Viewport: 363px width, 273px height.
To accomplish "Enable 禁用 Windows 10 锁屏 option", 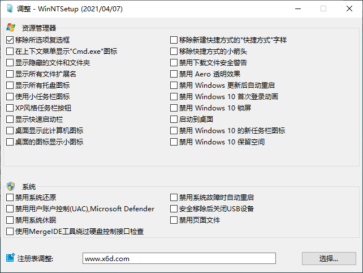I will click(x=174, y=108).
